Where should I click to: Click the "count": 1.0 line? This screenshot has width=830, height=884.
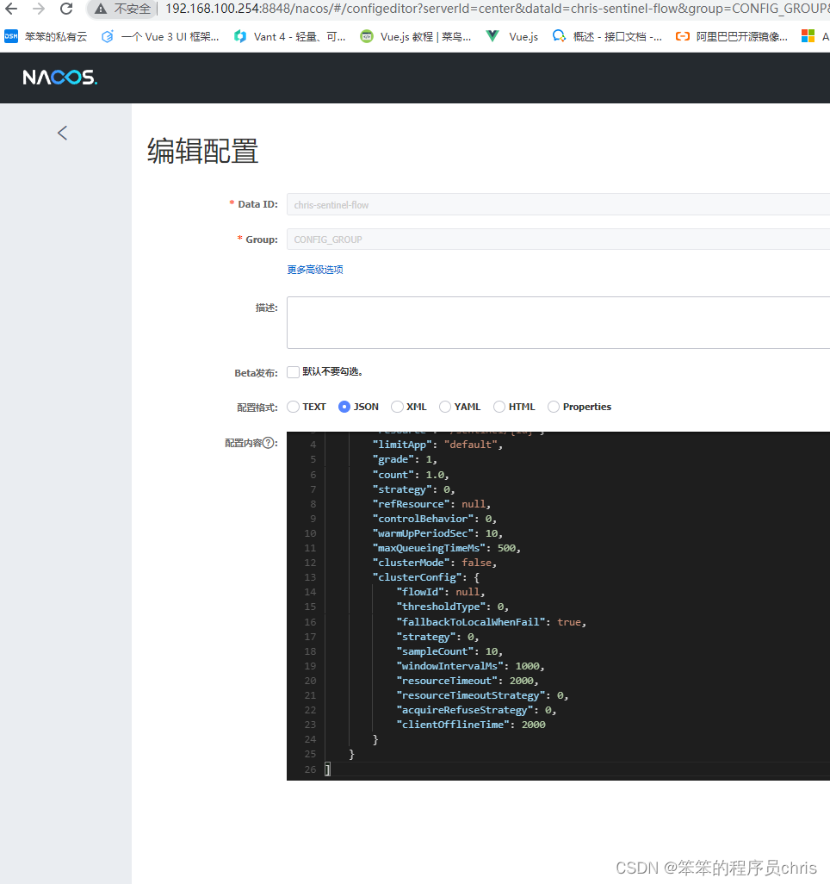pyautogui.click(x=411, y=475)
